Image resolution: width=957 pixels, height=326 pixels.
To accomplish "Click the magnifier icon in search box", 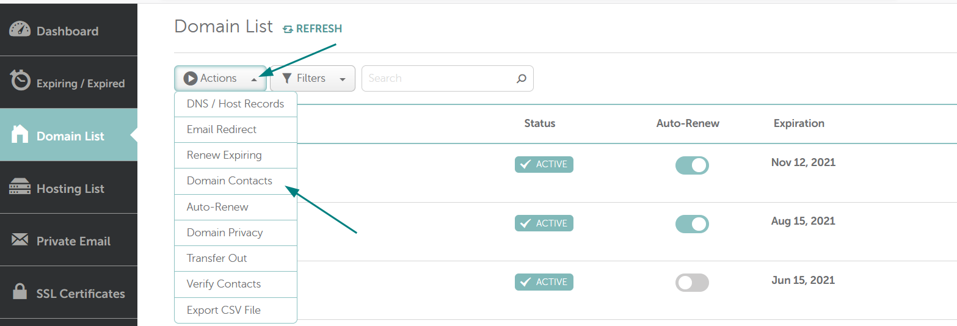I will [521, 78].
